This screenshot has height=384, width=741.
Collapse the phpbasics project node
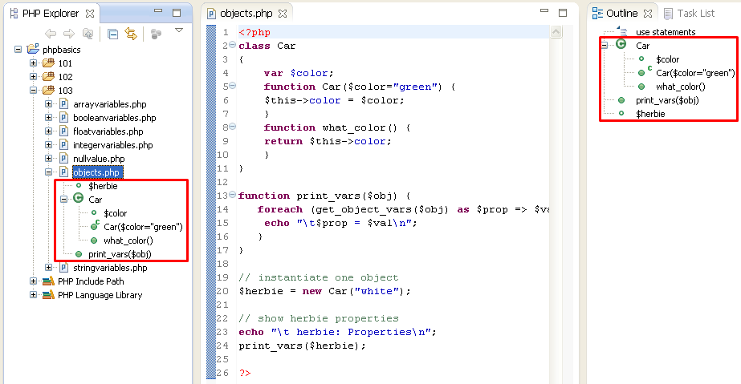[18, 49]
